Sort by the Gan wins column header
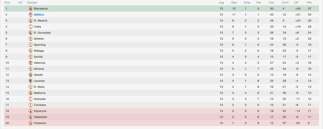 [x=234, y=3]
